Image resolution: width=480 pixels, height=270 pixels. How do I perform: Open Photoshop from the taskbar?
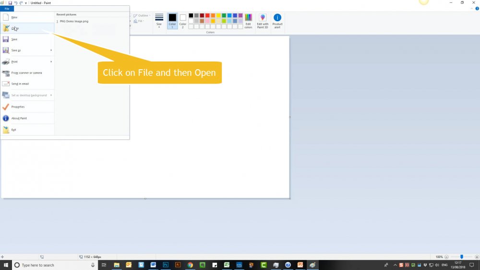pos(166,265)
